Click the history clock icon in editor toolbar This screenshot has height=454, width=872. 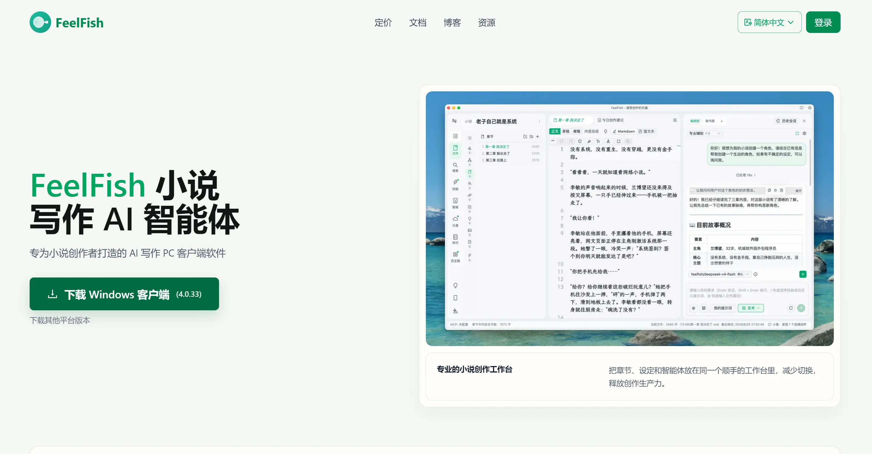[580, 141]
